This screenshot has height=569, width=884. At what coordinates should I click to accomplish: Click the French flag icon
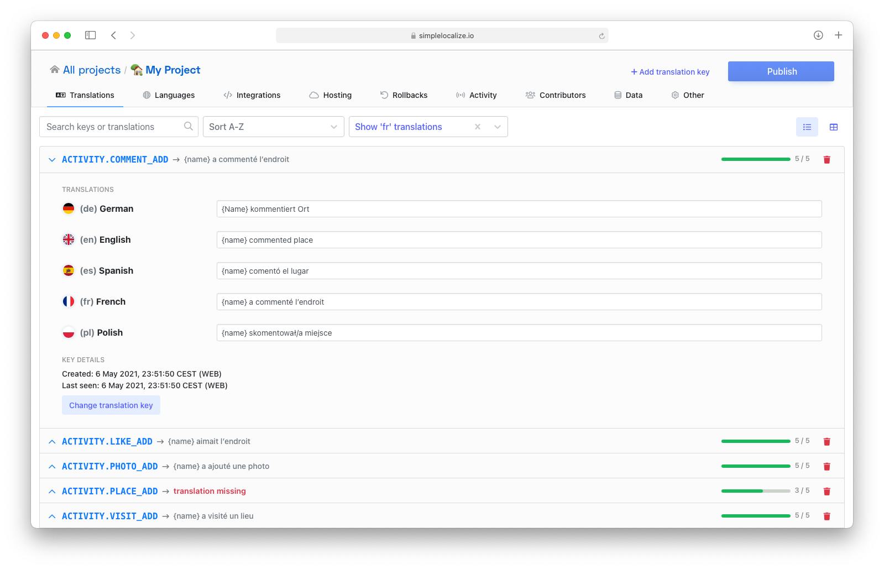pos(69,301)
